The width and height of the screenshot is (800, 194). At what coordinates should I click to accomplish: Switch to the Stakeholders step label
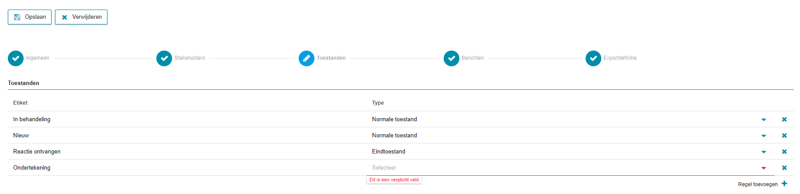click(x=190, y=58)
